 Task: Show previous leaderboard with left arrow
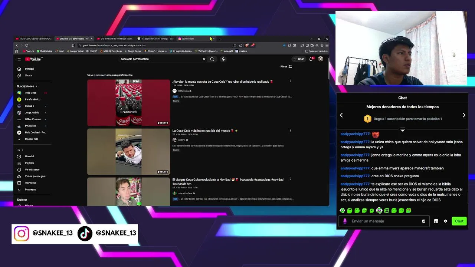pos(341,115)
